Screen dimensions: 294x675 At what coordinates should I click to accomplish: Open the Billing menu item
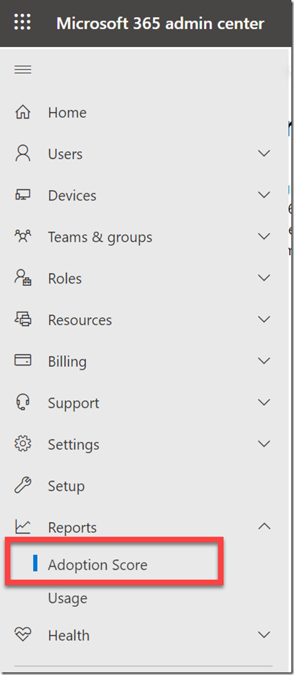click(x=67, y=362)
